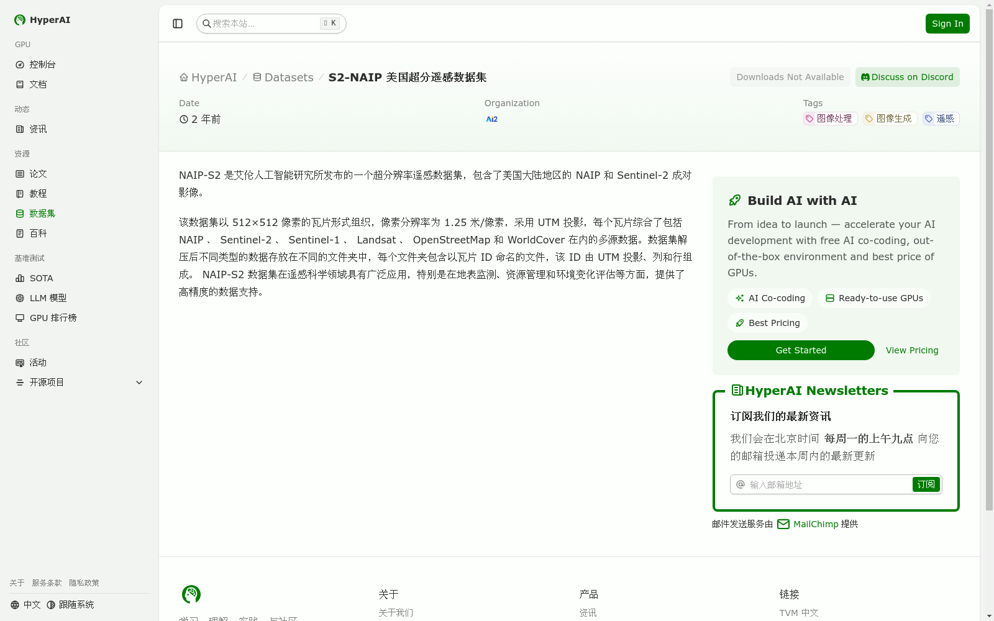Click the home icon in breadcrumb
This screenshot has height=621, width=994.
(184, 77)
